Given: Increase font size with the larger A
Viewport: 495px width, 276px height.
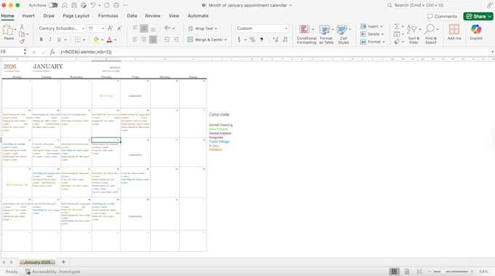Looking at the screenshot, I should pos(110,28).
